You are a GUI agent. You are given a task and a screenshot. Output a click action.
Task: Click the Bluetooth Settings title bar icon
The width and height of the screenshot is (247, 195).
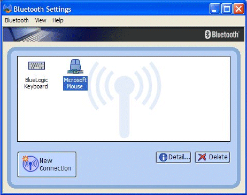(7, 9)
